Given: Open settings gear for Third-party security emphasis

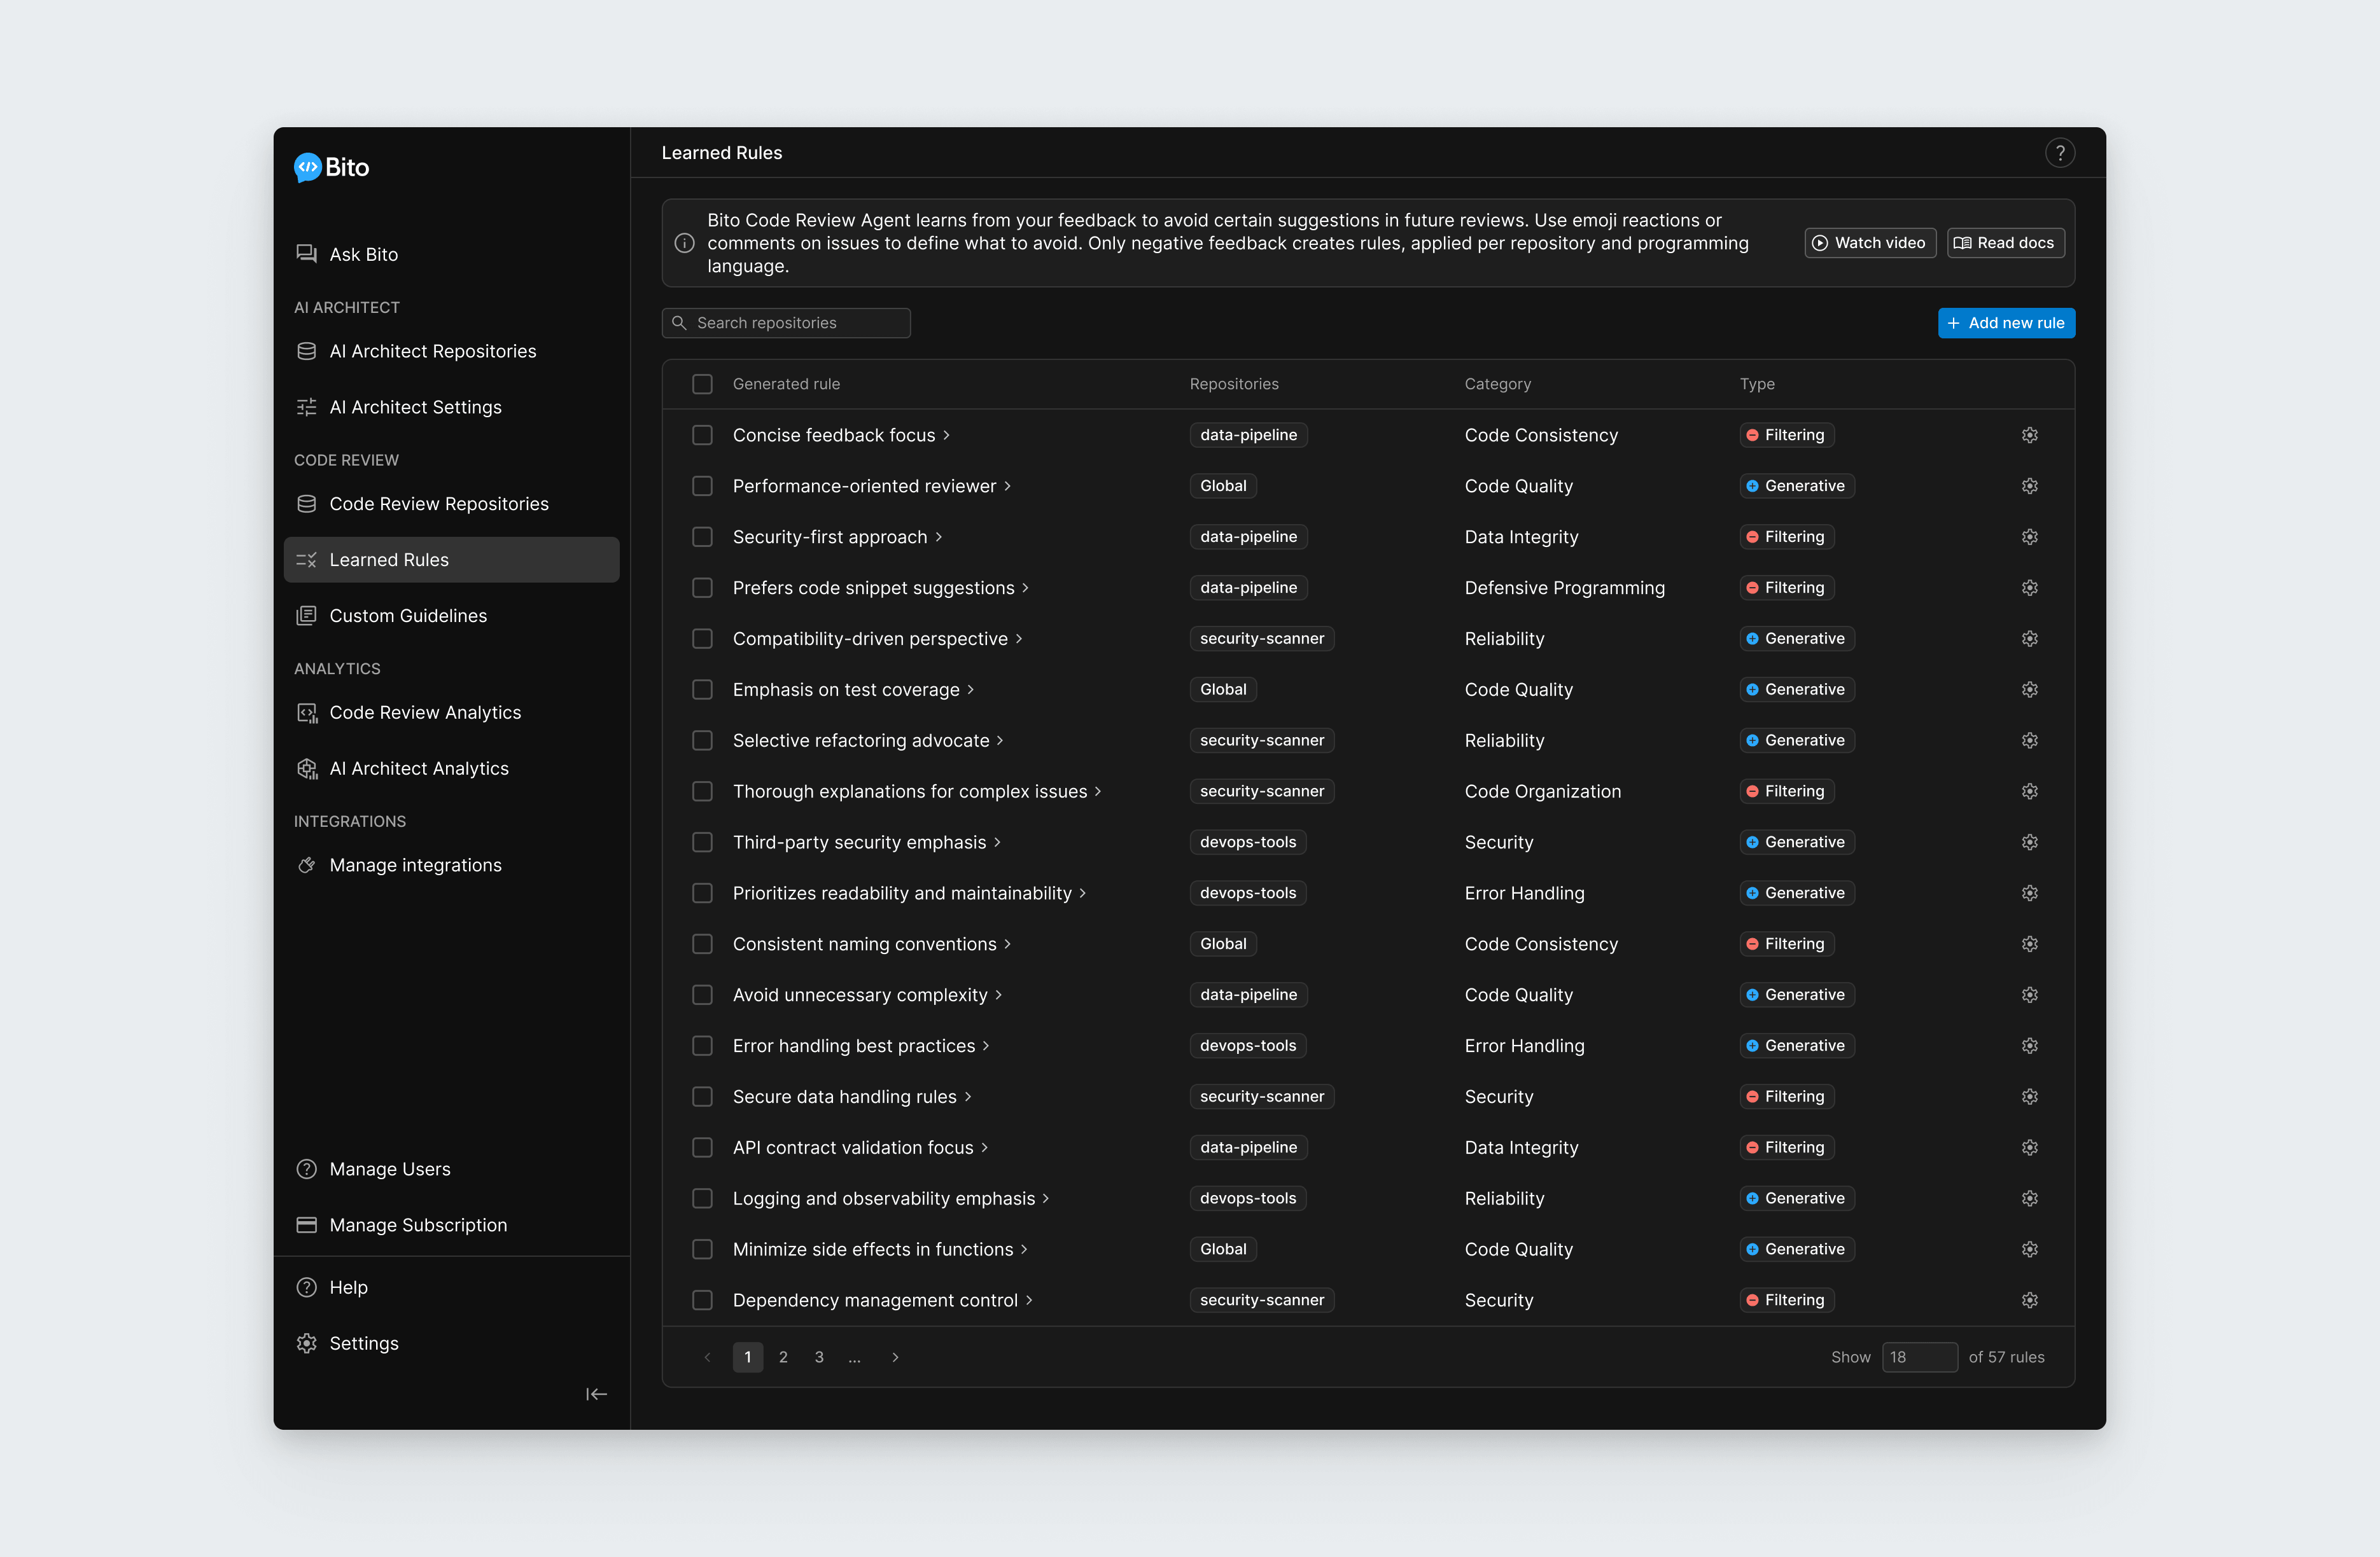Looking at the screenshot, I should (2029, 843).
